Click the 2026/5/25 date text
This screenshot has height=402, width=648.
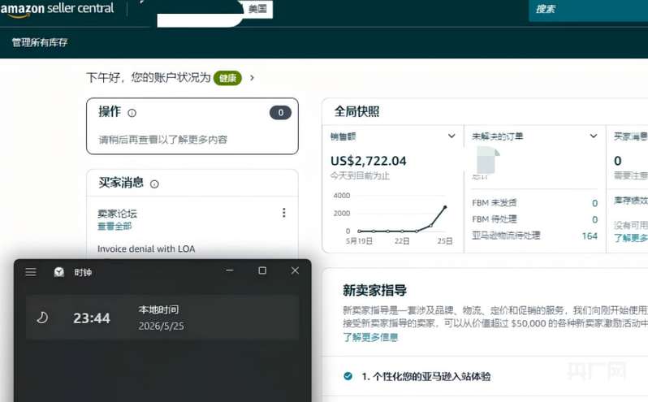pos(161,326)
